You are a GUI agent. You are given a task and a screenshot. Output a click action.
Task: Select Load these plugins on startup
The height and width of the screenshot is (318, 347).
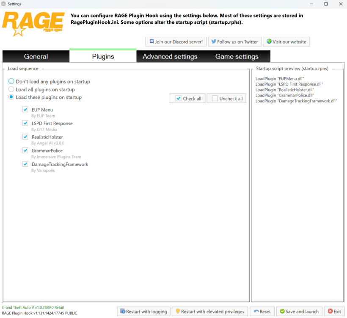coord(11,97)
